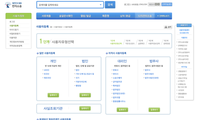The image size is (198, 120).
Task: Open the 나의전자소송 menu
Action: [x=145, y=16]
